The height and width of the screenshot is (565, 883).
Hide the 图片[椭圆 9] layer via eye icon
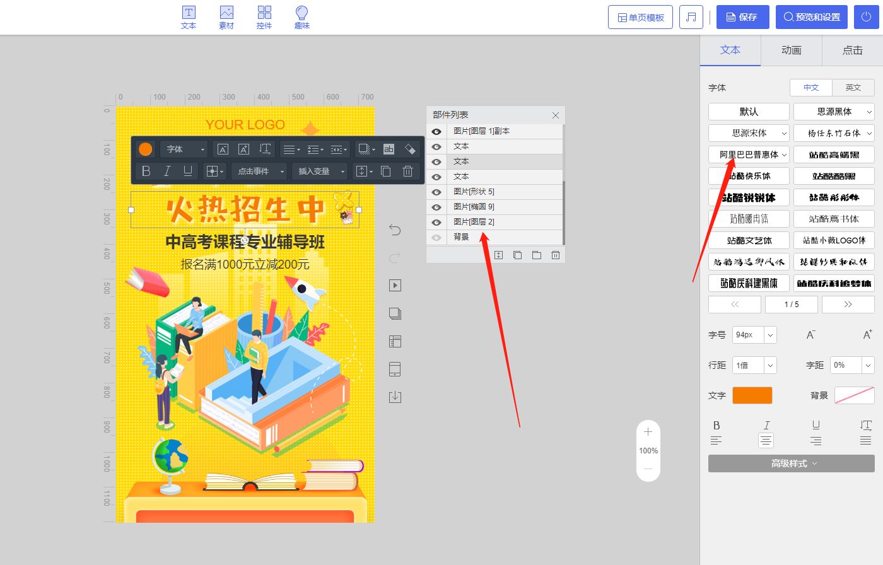(436, 207)
